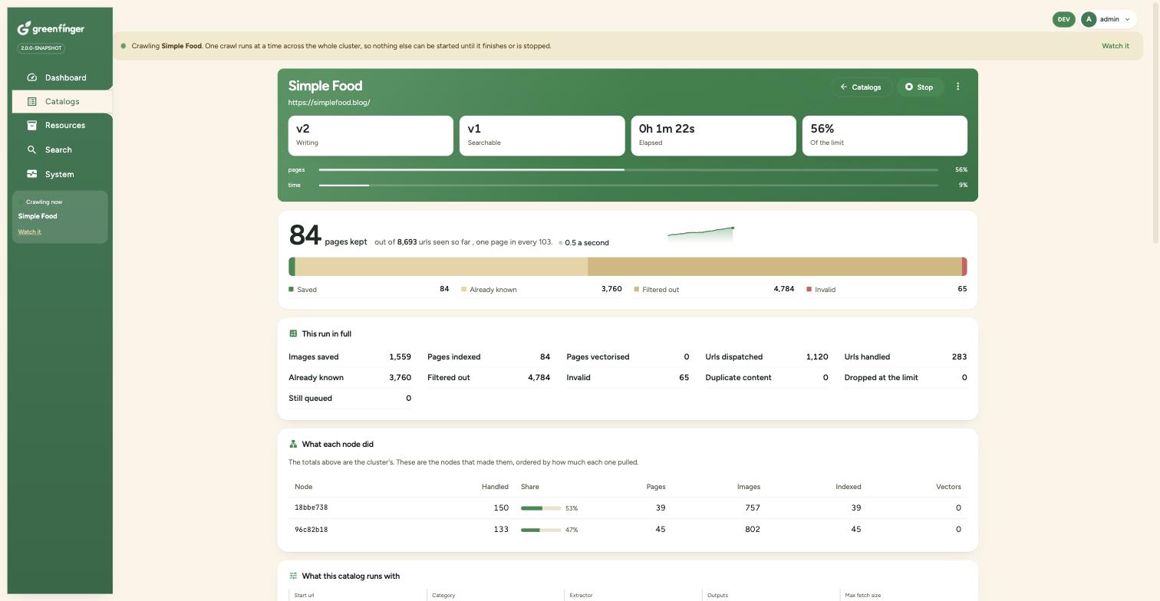
Task: Click the 'v1 Searchable' stat card
Action: pos(542,136)
